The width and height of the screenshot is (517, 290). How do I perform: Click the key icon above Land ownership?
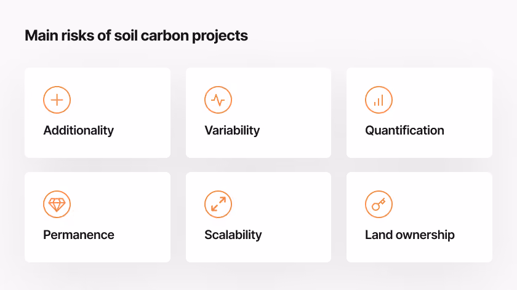tap(379, 204)
